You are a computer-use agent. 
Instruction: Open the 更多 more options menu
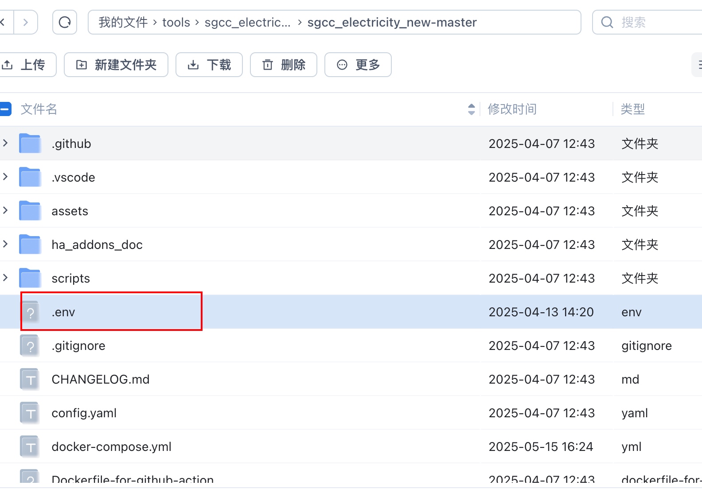coord(358,65)
